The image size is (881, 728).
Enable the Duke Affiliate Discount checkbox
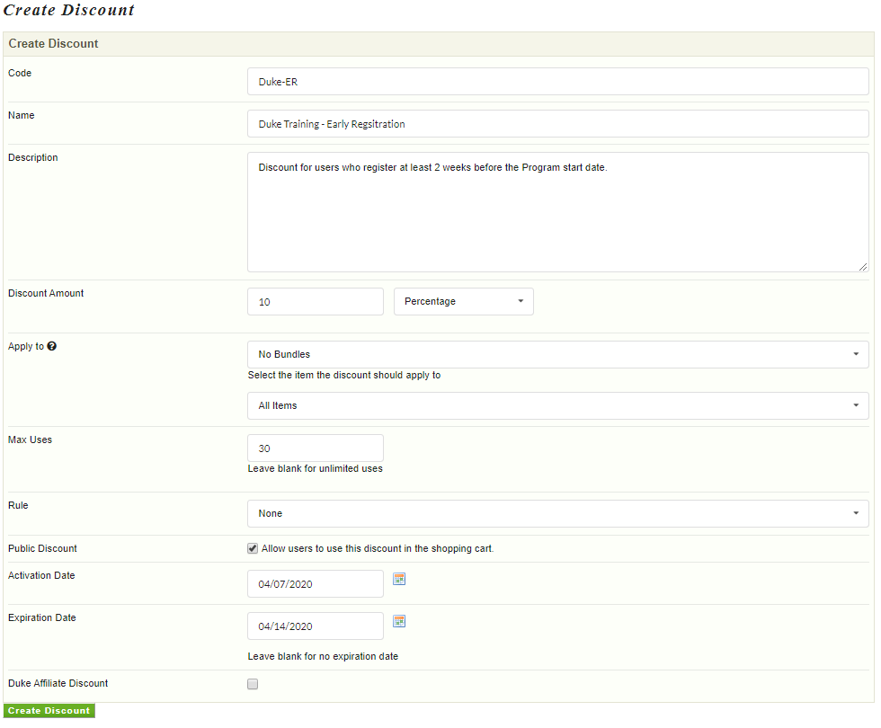point(253,684)
